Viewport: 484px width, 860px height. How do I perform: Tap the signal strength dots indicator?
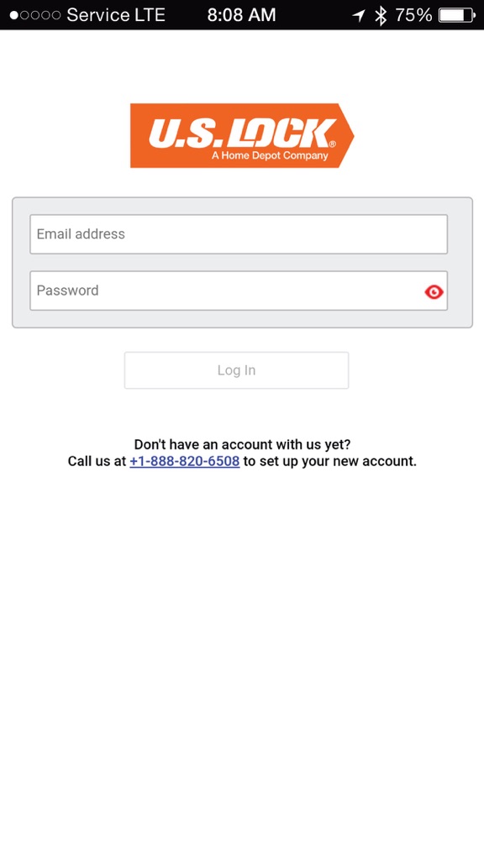(x=35, y=15)
